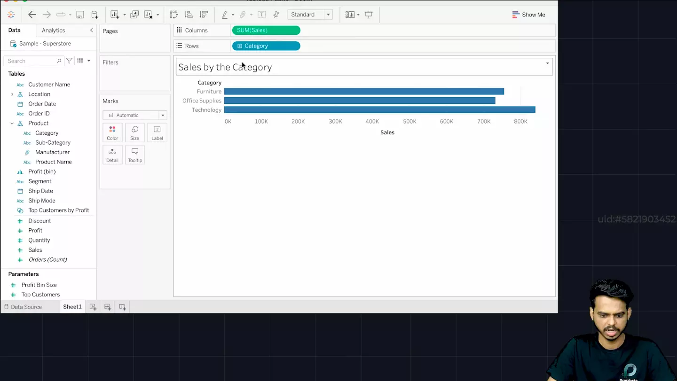Open the Color card in Marks
This screenshot has width=677, height=381.
(112, 133)
